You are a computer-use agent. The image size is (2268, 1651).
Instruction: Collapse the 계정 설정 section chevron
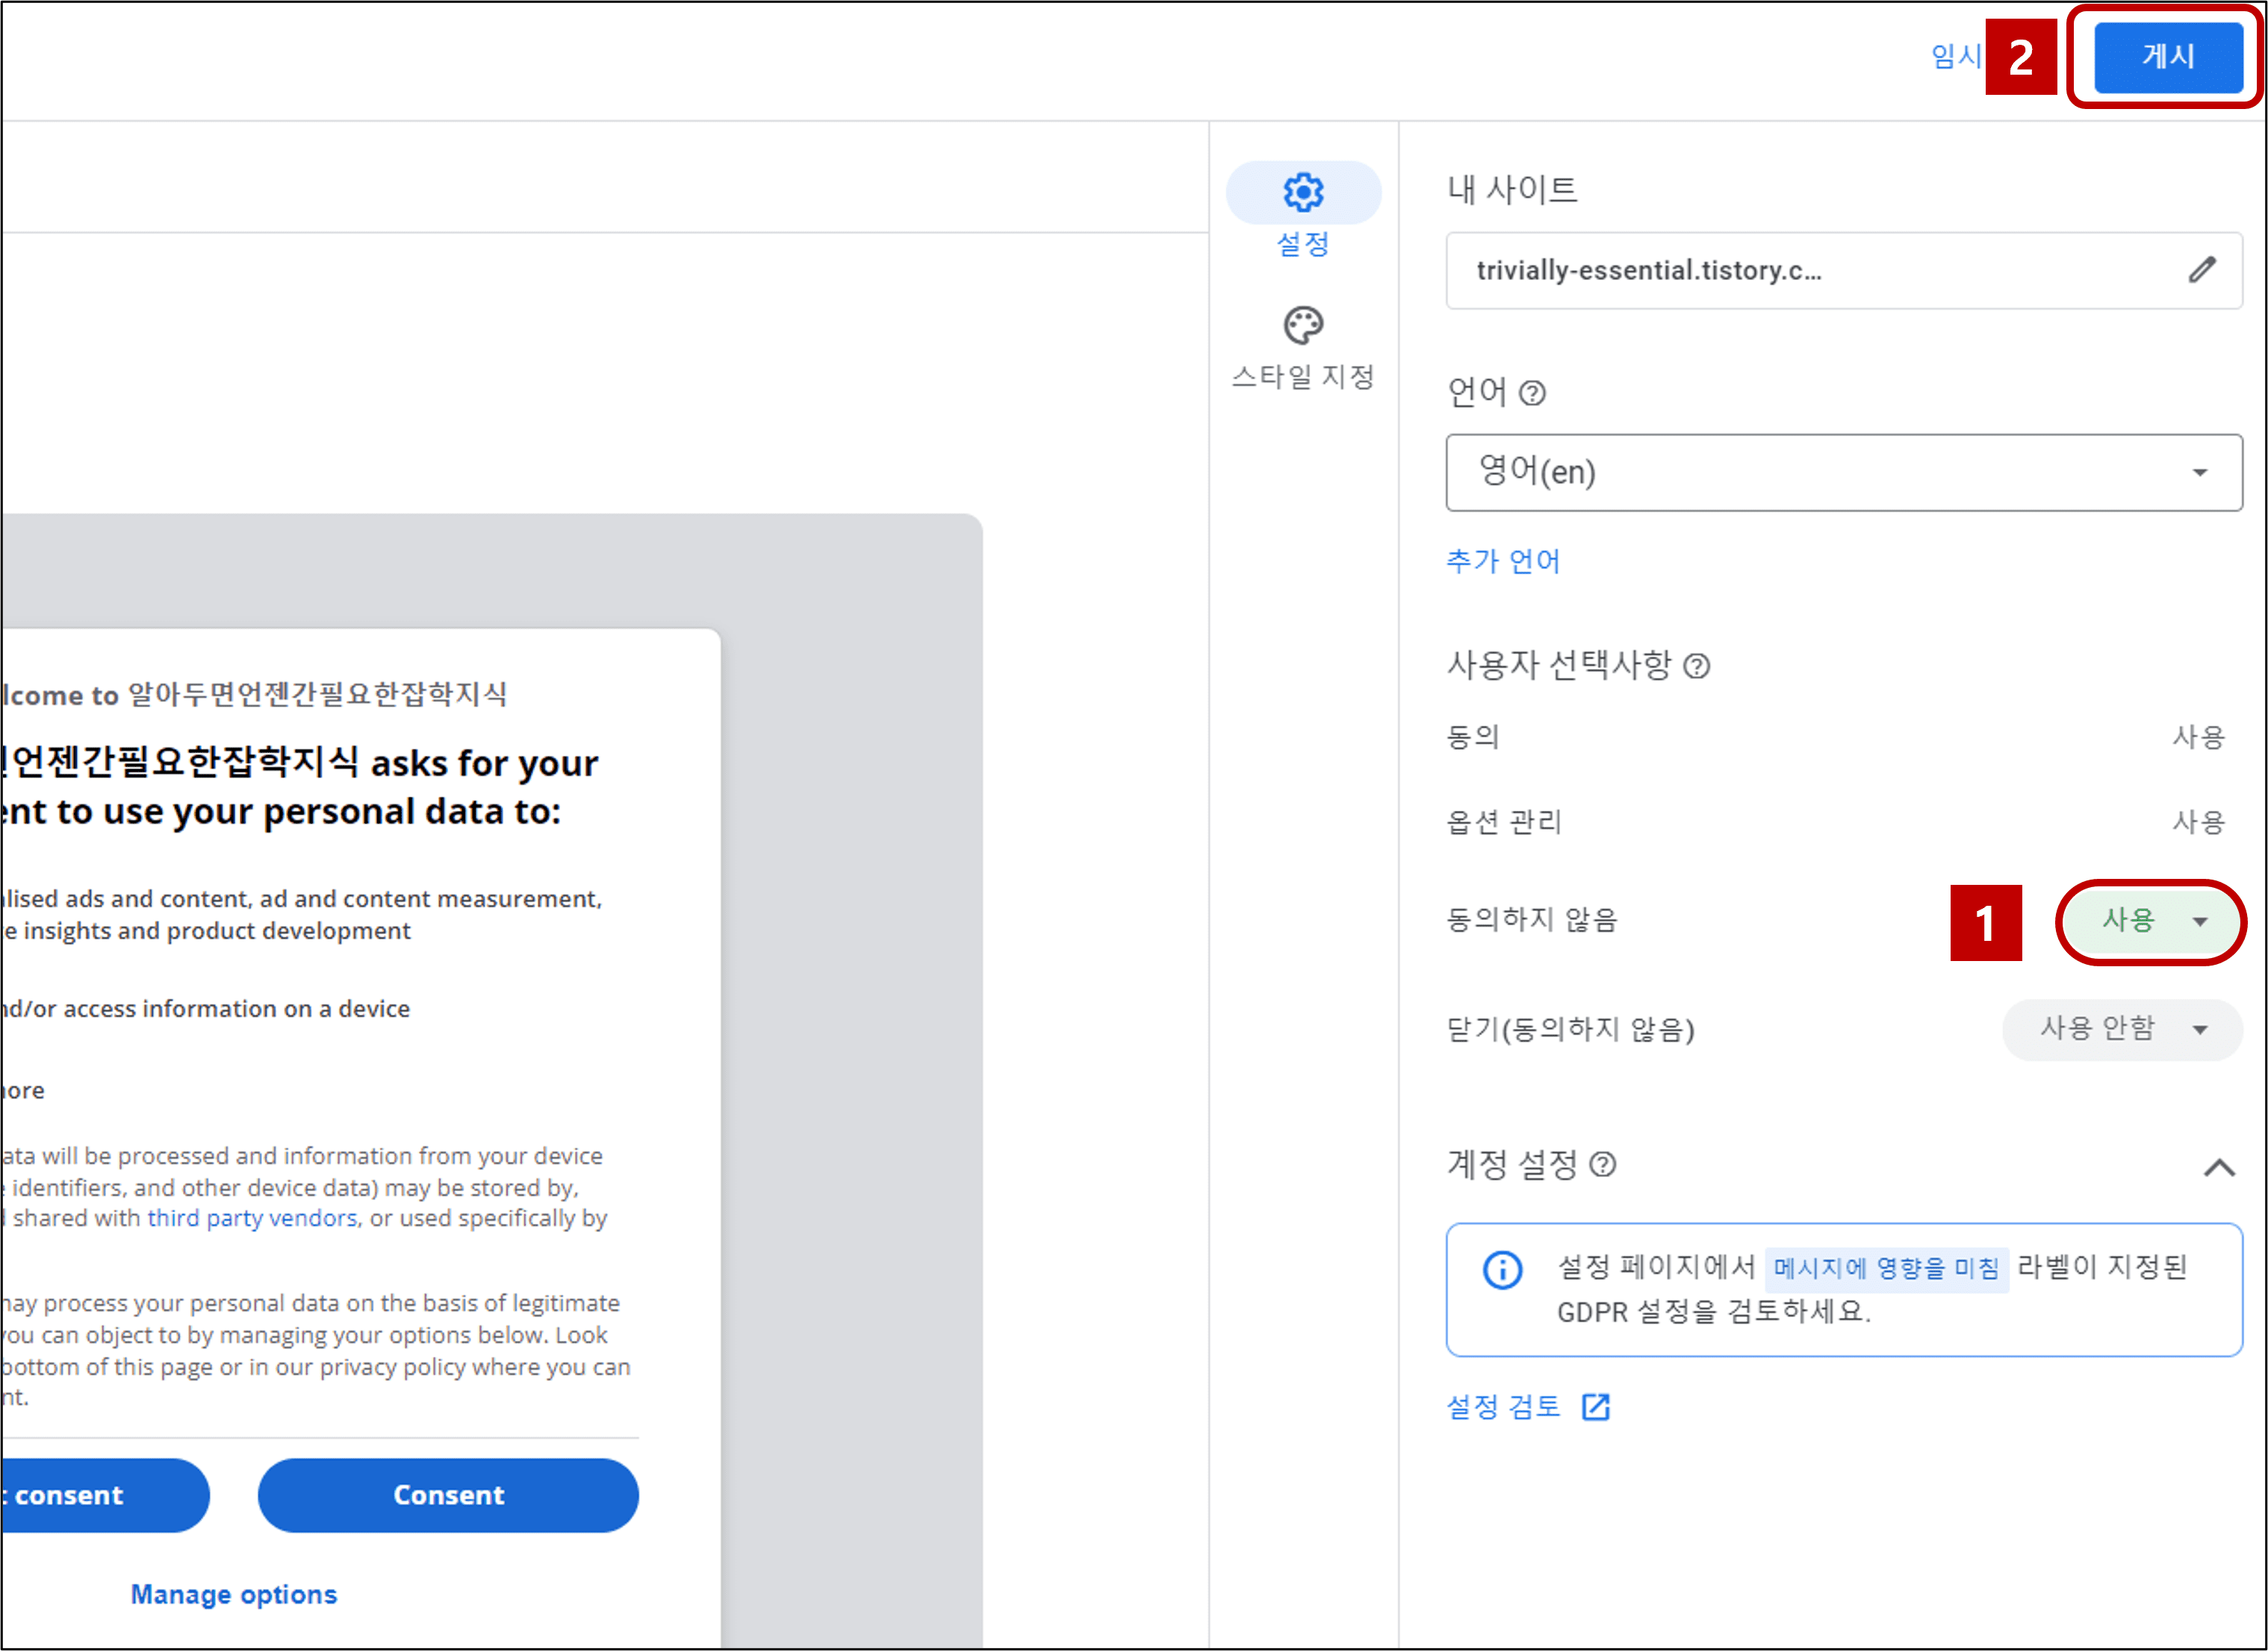coord(2219,1167)
